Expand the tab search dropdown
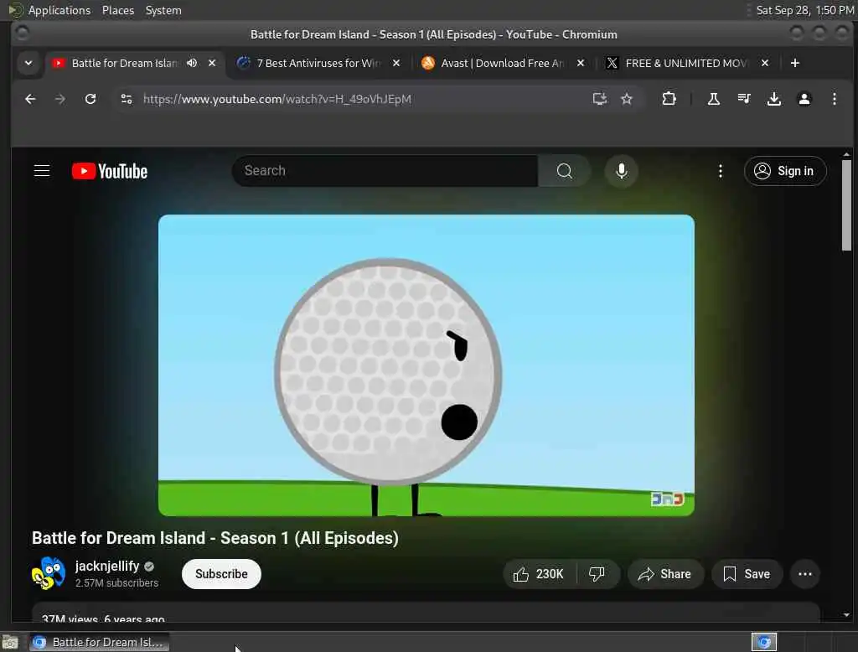858x652 pixels. [x=28, y=63]
